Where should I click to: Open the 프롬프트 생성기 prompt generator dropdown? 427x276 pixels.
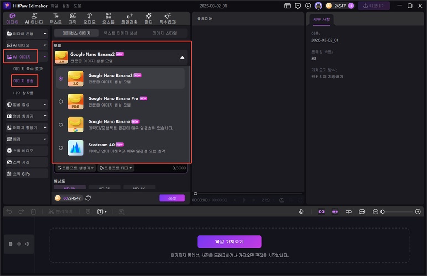coord(75,168)
